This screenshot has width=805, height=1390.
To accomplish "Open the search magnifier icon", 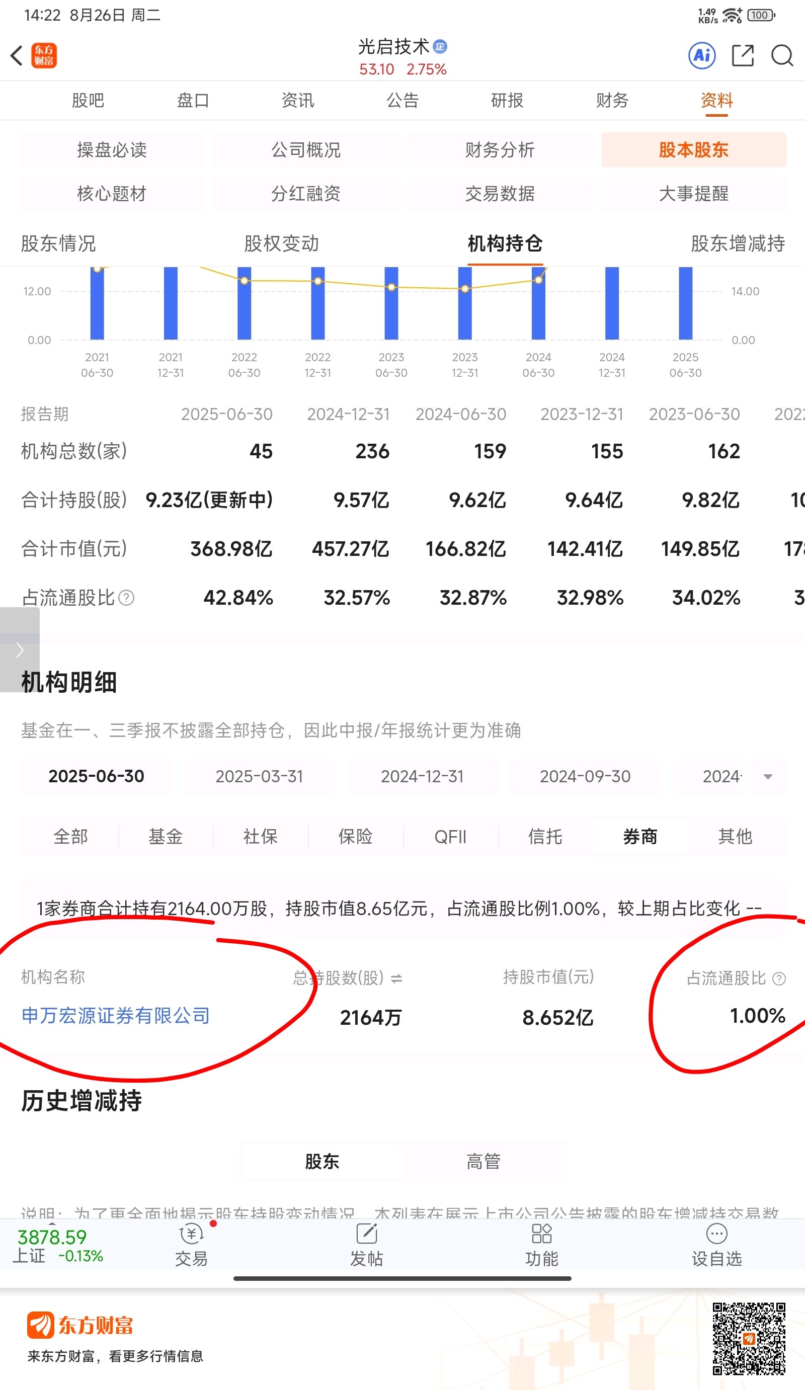I will 782,56.
